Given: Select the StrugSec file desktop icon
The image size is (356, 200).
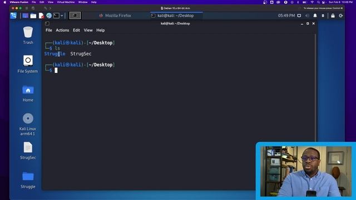Looking at the screenshot, I should [28, 151].
